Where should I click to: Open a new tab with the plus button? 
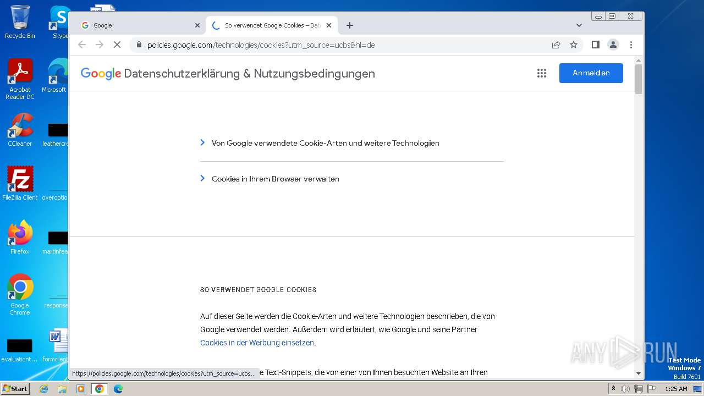click(350, 25)
